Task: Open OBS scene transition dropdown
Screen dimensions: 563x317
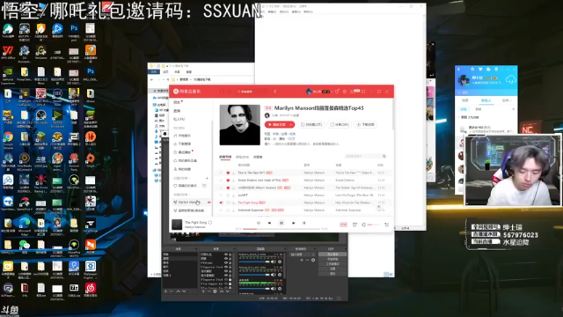Action: (x=303, y=254)
